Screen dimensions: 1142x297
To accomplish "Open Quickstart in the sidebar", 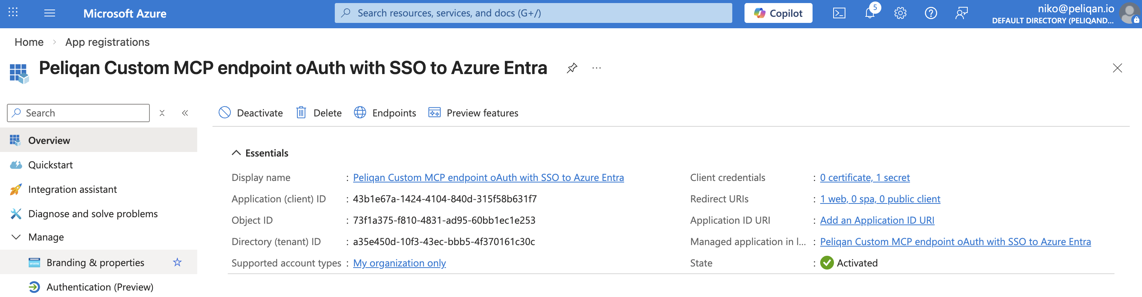I will click(99, 165).
